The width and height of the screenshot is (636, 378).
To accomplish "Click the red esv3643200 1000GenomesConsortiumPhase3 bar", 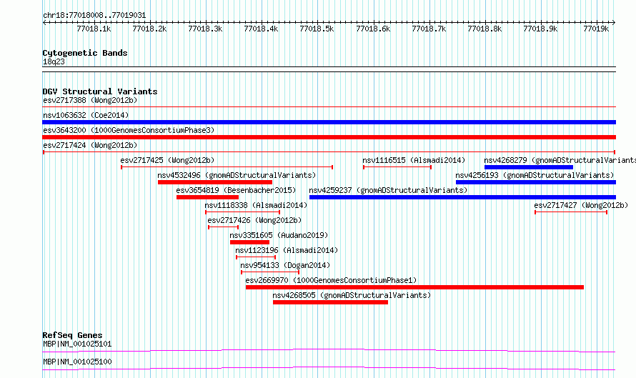I will click(329, 137).
